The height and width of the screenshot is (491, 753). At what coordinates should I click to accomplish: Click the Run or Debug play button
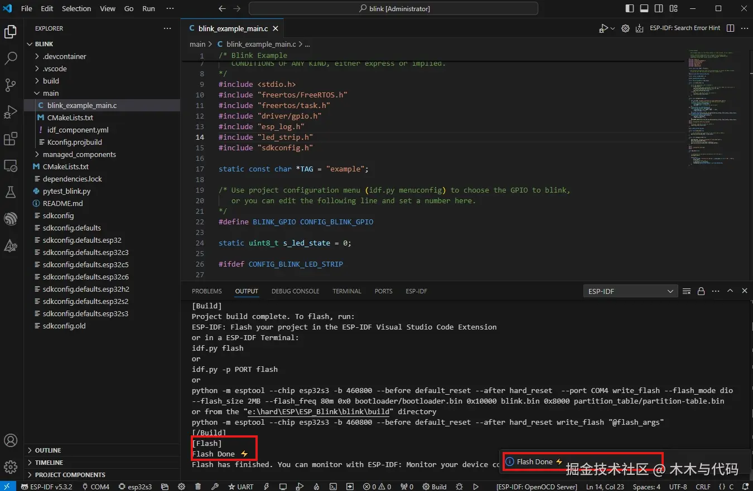point(603,28)
